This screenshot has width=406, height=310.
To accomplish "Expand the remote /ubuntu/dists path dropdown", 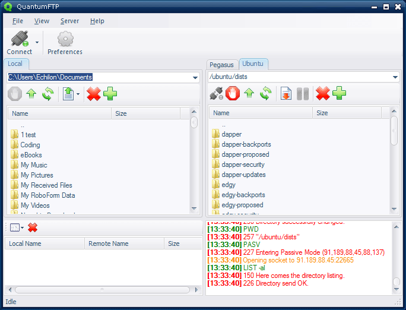I will [395, 77].
